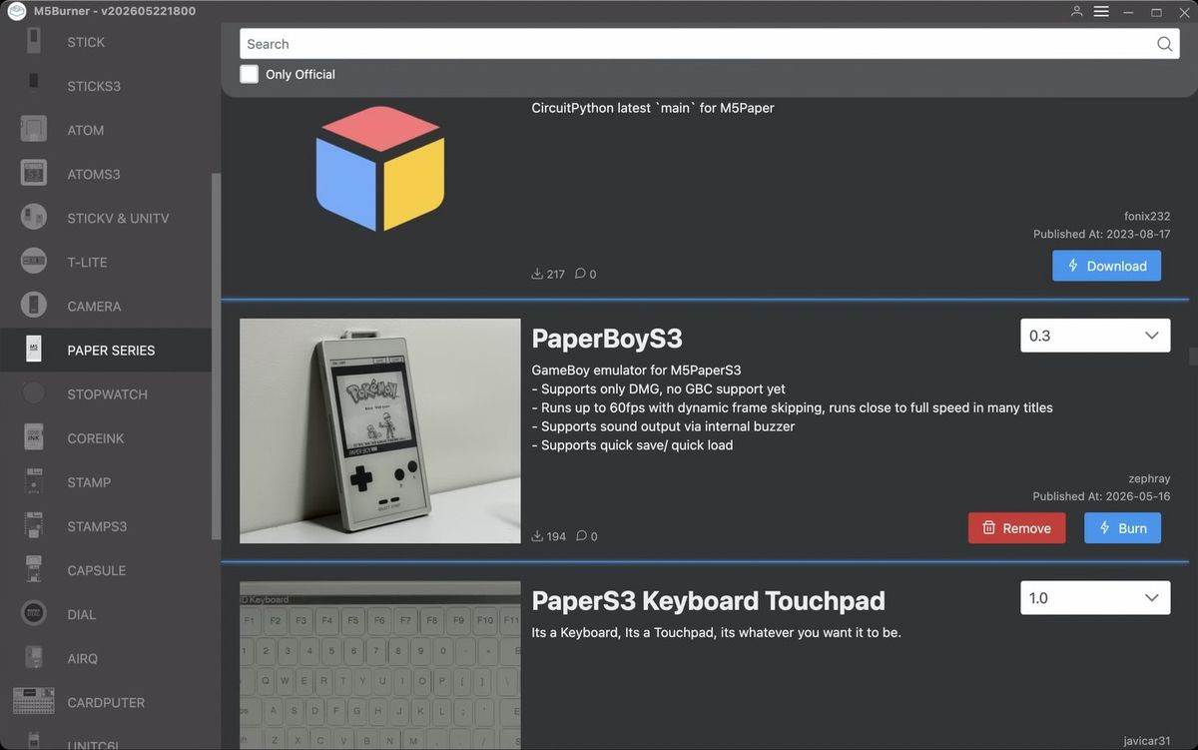Click the ATOM device icon
This screenshot has height=750, width=1198.
coord(34,130)
